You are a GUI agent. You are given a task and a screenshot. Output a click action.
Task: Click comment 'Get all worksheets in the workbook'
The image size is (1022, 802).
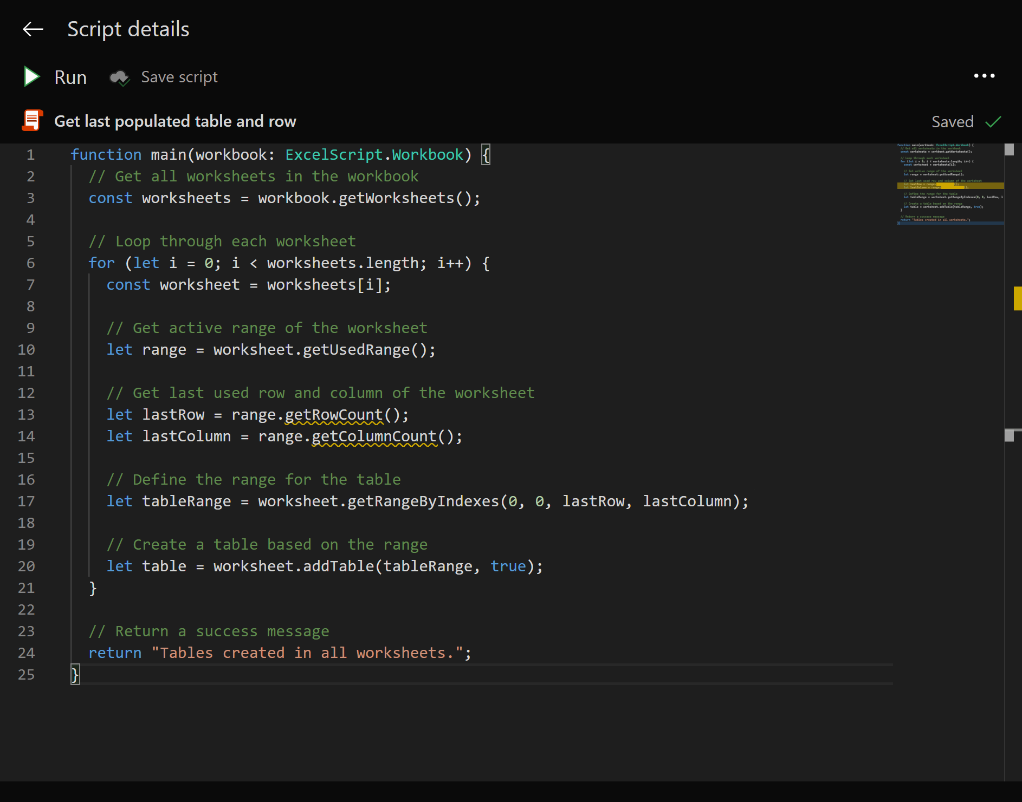click(254, 177)
